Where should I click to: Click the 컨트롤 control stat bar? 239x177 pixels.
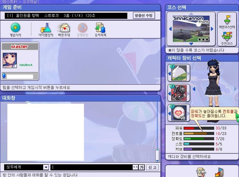point(199,133)
